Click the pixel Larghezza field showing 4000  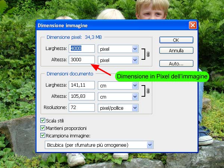pos(82,49)
